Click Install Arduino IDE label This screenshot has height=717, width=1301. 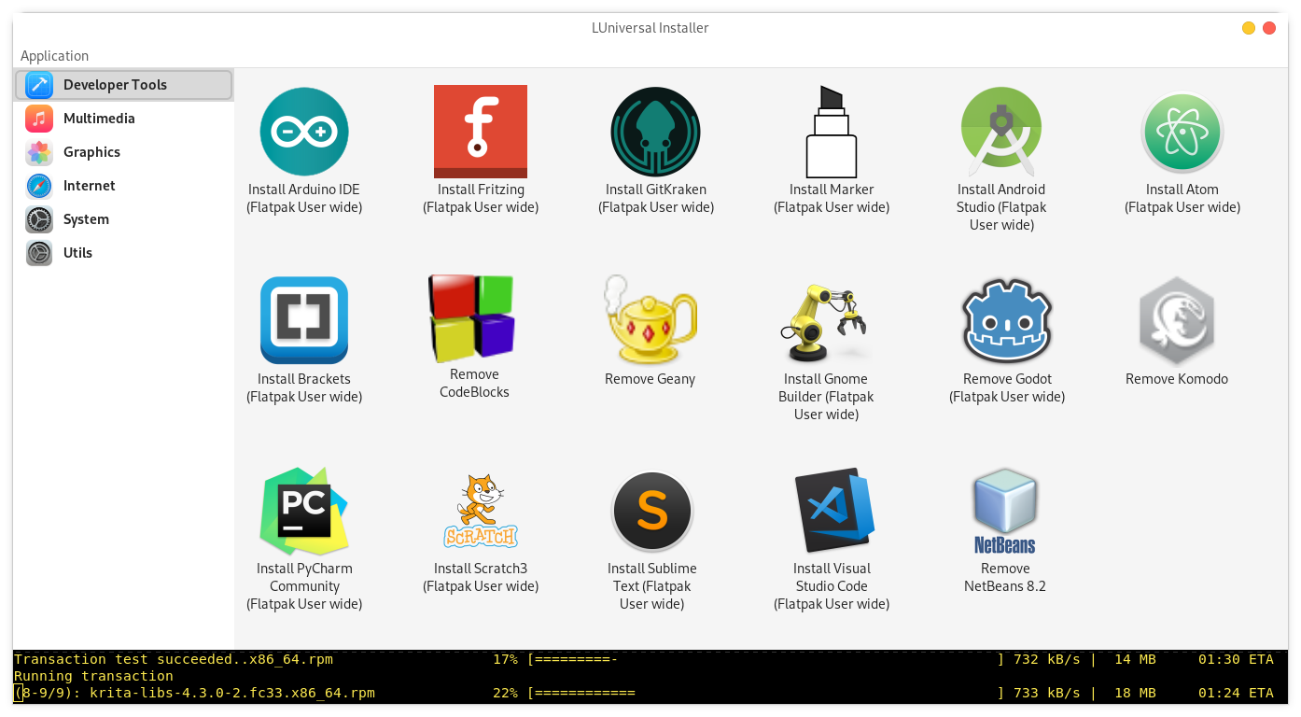pos(304,198)
